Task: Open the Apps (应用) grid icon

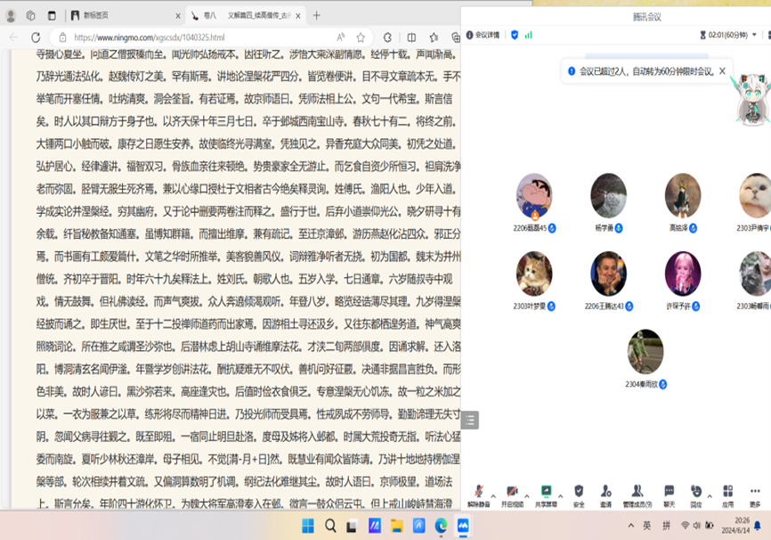Action: (727, 492)
